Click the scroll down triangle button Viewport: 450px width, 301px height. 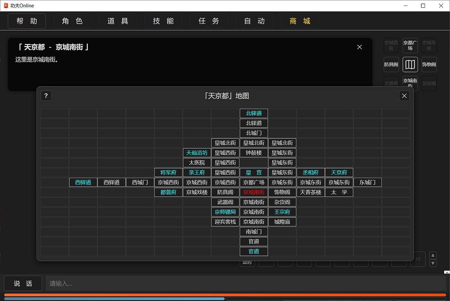pos(433,263)
